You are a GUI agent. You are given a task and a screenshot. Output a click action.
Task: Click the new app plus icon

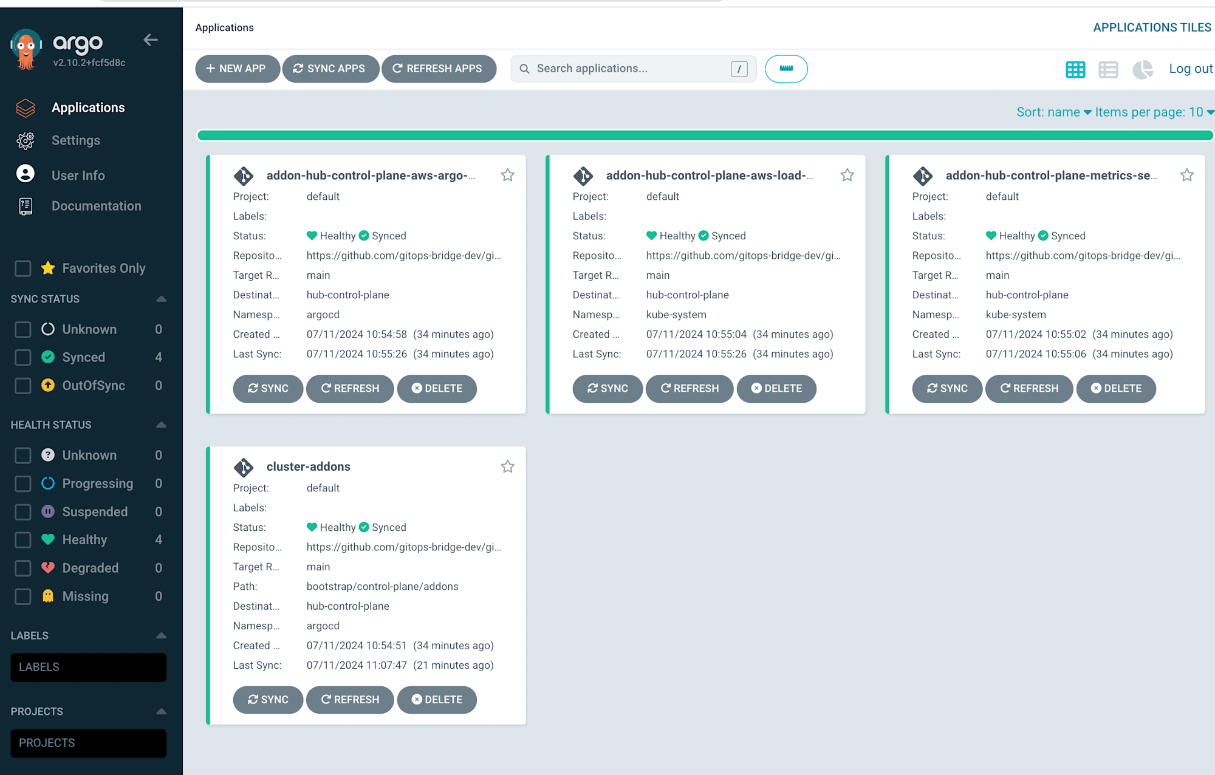(209, 68)
